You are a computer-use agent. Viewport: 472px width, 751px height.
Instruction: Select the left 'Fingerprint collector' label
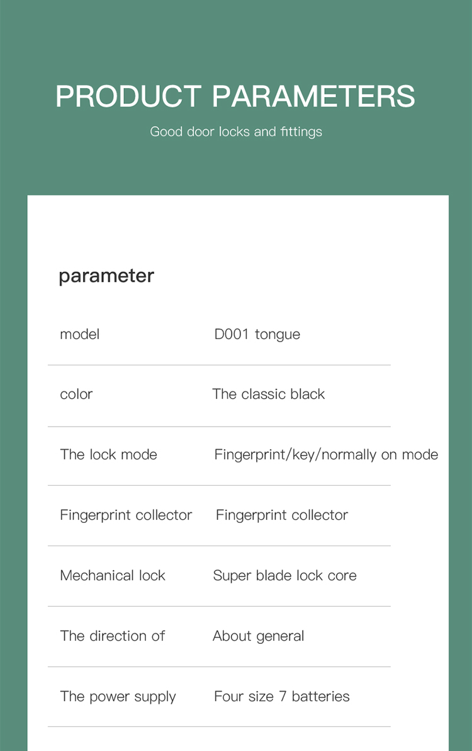(x=126, y=515)
